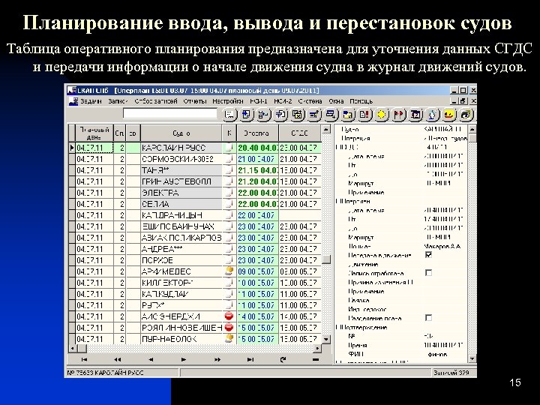Click the last toolbar icon on the right
The height and width of the screenshot is (405, 540).
466,115
